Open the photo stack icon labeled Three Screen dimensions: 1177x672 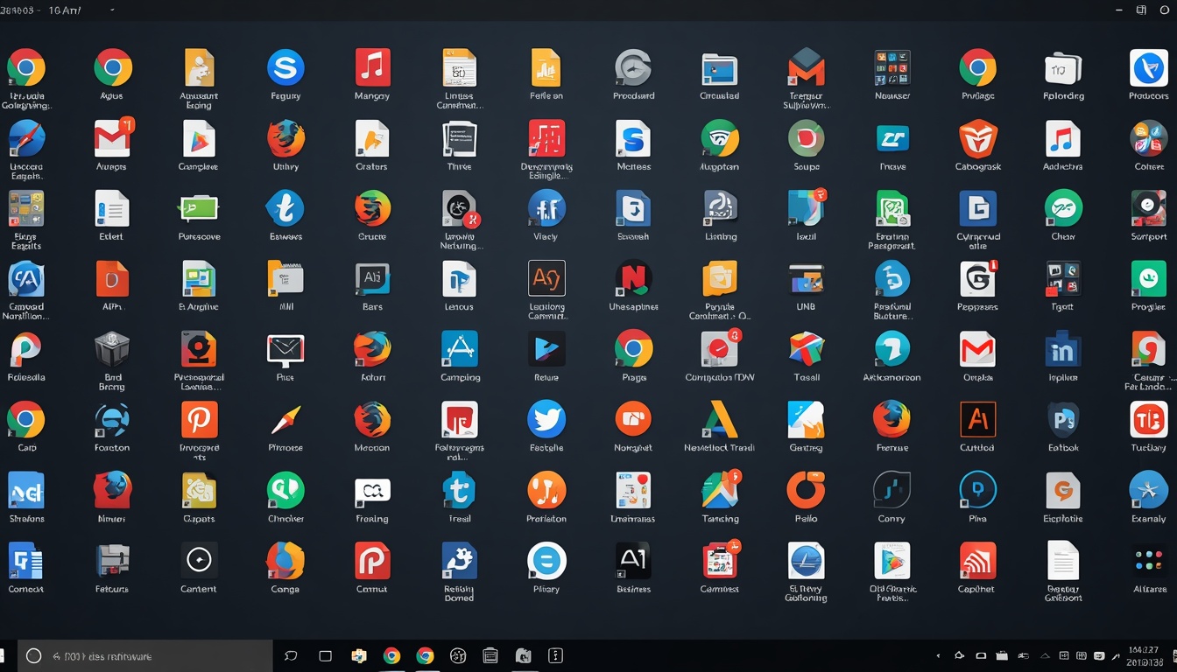click(x=459, y=138)
